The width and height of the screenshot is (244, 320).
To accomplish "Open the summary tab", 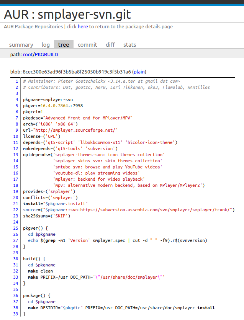I will (x=21, y=45).
